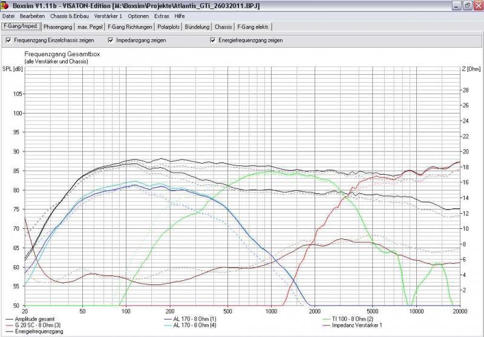The width and height of the screenshot is (484, 337).
Task: Toggle Energiefrequenzgang zeigen checkbox
Action: click(x=213, y=40)
